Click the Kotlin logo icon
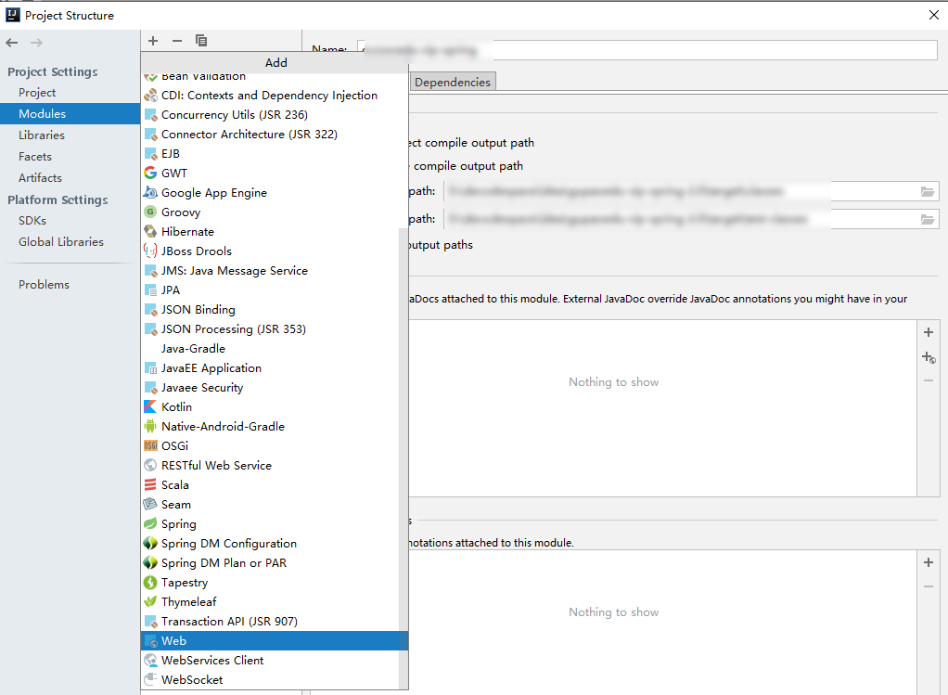The image size is (948, 695). click(150, 406)
